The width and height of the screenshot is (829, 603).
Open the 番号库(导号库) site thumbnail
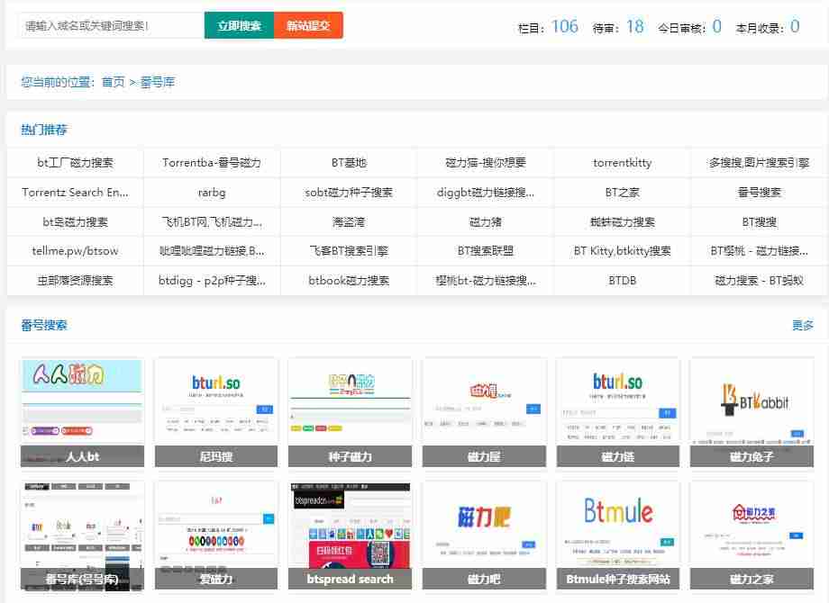coord(82,535)
